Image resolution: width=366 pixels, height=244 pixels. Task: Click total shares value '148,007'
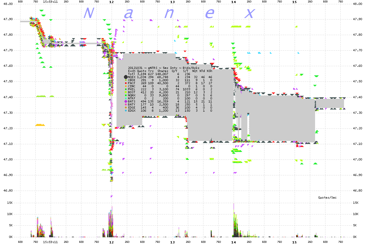(x=162, y=74)
